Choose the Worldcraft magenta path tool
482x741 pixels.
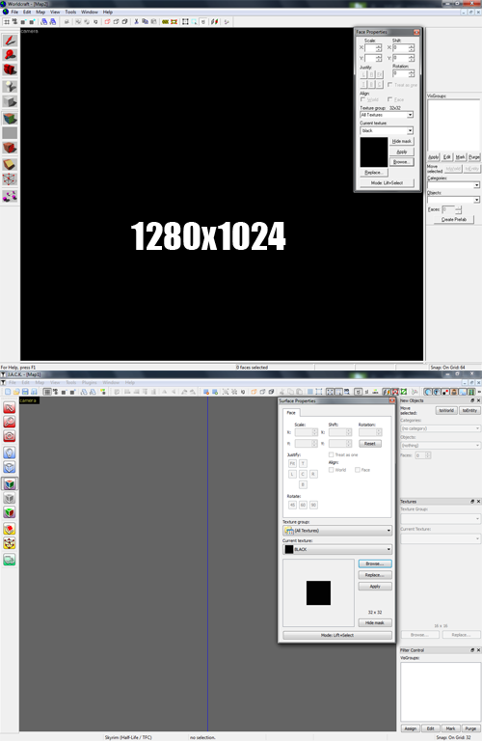10,196
